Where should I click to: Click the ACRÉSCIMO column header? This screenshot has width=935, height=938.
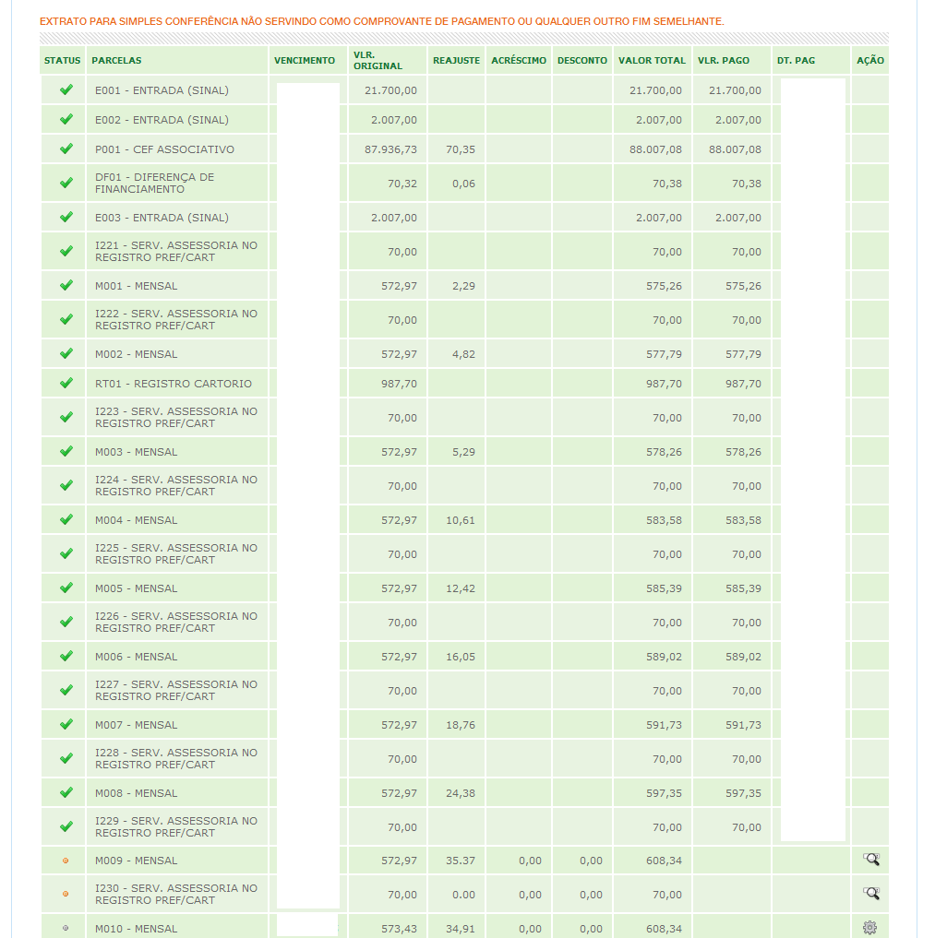tap(519, 61)
